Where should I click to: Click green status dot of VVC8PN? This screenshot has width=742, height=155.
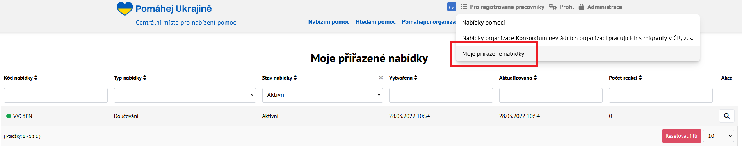tap(9, 116)
